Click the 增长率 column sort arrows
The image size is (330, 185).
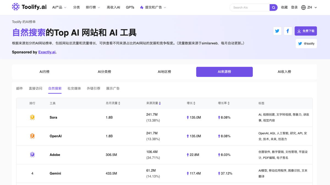point(229,103)
